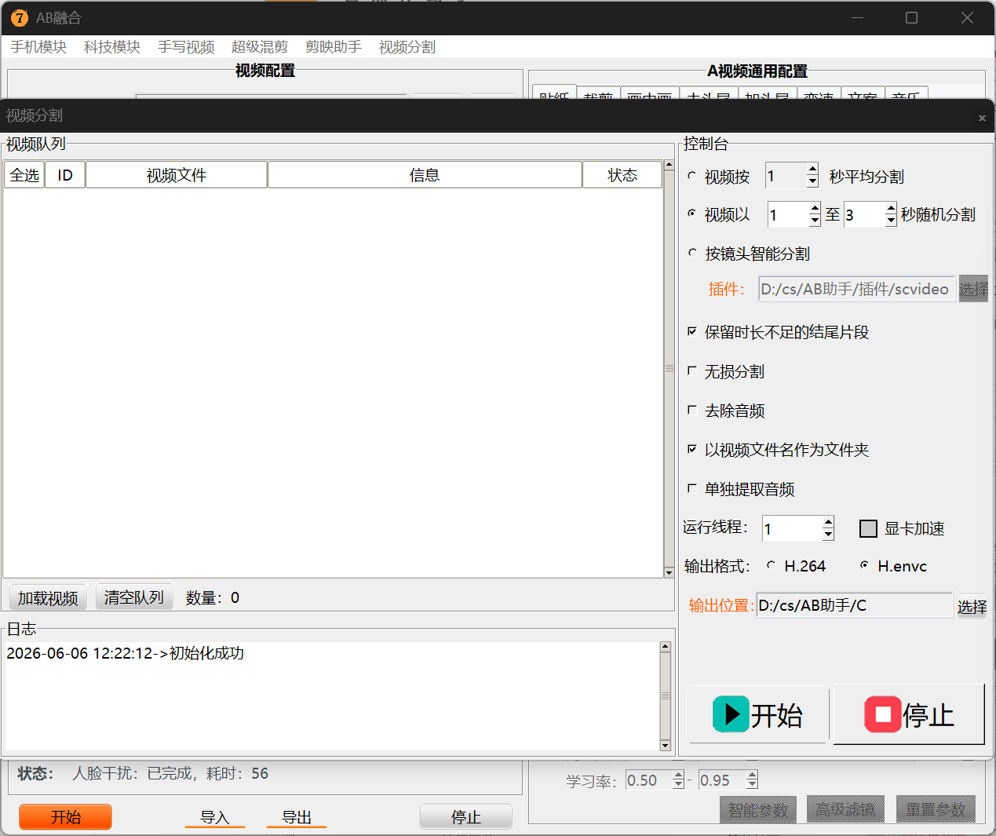Click the 信息 column header
996x836 pixels.
click(425, 174)
